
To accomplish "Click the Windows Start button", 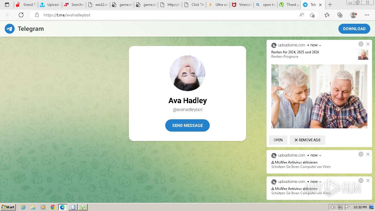I will point(8,207).
